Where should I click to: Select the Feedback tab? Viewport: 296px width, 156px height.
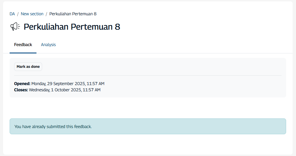pyautogui.click(x=23, y=45)
